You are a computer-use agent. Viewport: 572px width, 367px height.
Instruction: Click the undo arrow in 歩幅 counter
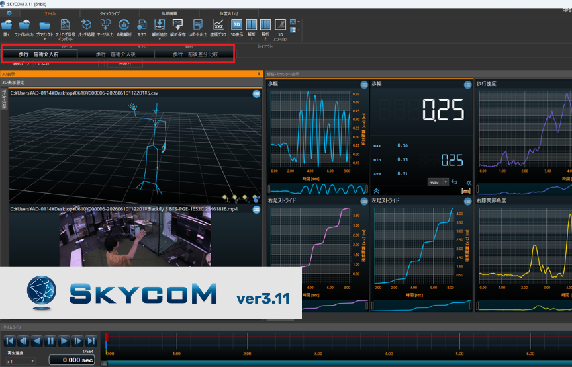click(454, 182)
